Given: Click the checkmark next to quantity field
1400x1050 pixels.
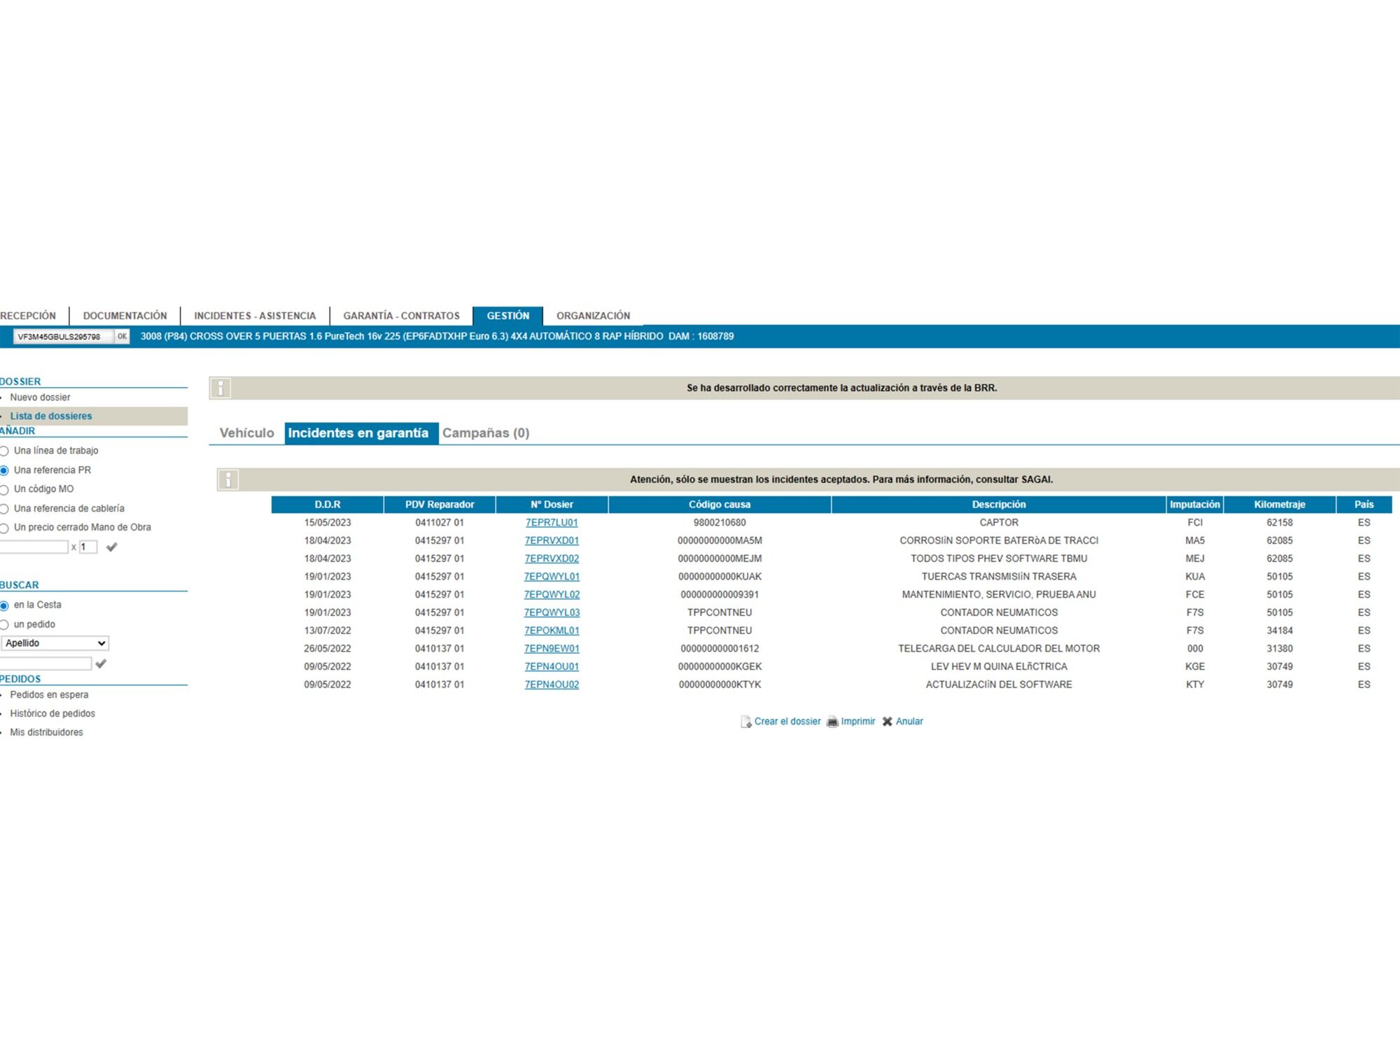Looking at the screenshot, I should tap(111, 547).
